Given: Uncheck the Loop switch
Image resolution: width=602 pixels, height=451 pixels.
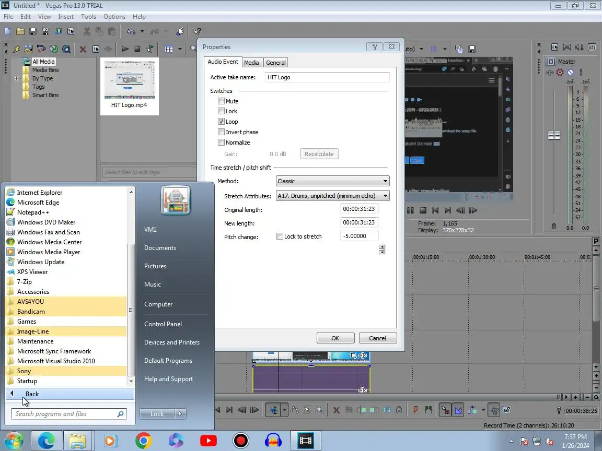Looking at the screenshot, I should click(221, 121).
